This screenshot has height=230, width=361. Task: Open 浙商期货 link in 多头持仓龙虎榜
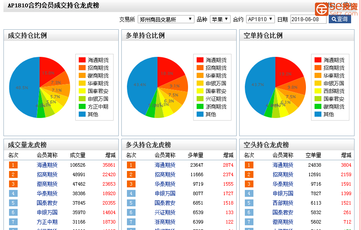pyautogui.click(x=165, y=222)
